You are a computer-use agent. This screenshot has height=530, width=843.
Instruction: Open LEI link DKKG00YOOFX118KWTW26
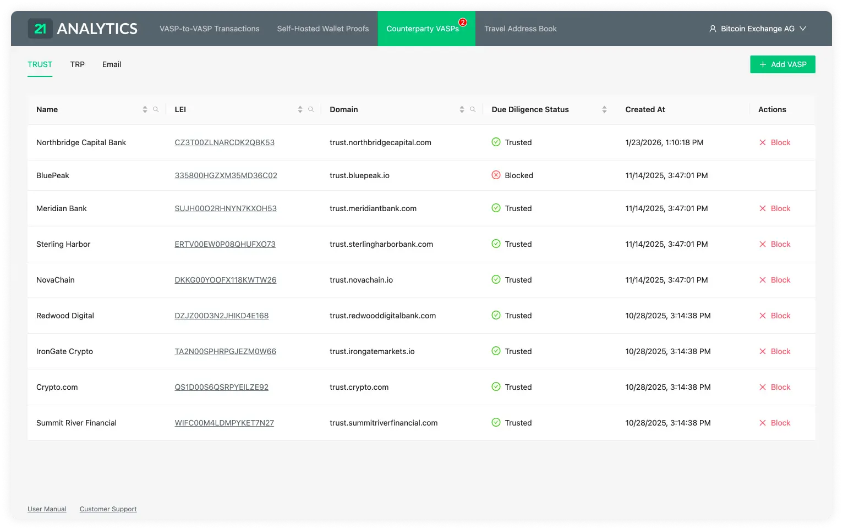tap(226, 280)
